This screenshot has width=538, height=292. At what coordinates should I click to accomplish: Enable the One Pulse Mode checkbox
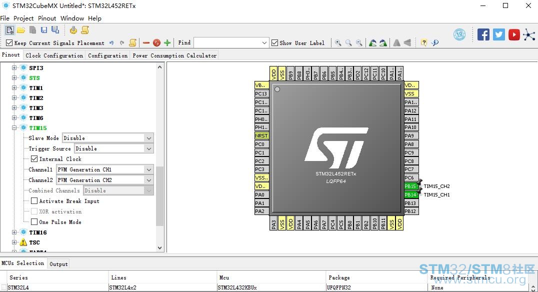point(34,222)
